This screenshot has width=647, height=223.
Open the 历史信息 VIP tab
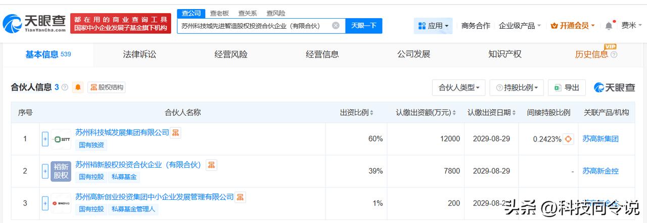591,54
